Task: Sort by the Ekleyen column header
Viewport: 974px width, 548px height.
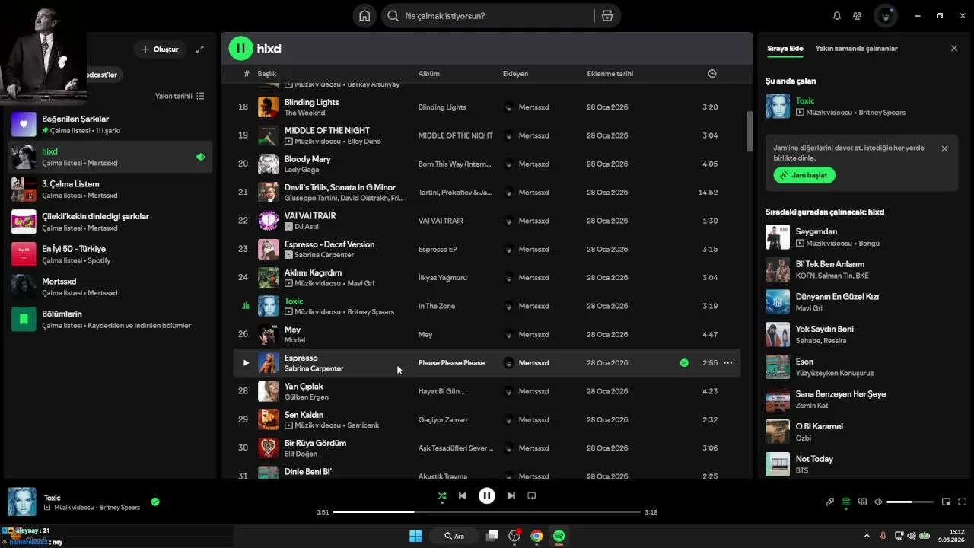Action: coord(515,74)
